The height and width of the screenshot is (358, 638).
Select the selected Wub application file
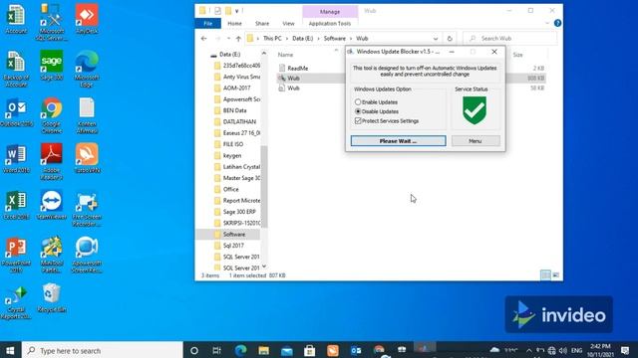click(293, 78)
